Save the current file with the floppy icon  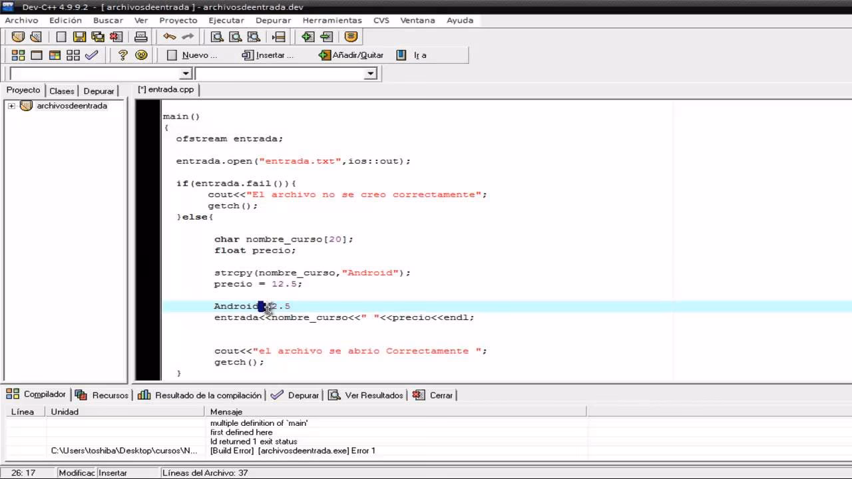[x=79, y=37]
